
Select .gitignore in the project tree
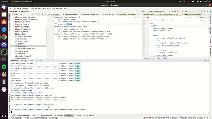click(21, 44)
